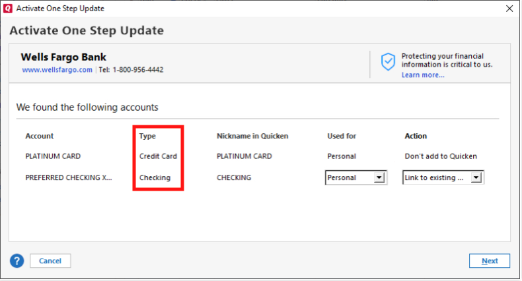Click the blue help question mark icon
Screen dimensions: 522x281
(17, 261)
